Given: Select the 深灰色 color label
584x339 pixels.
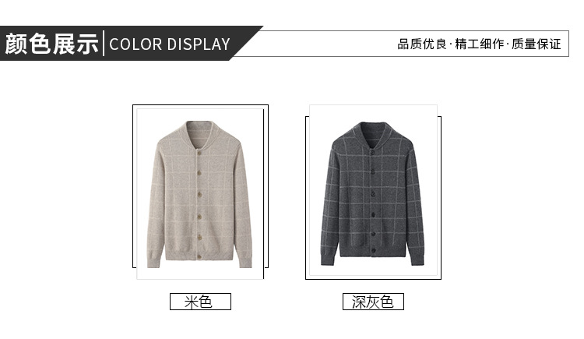Looking at the screenshot, I should pyautogui.click(x=373, y=302).
